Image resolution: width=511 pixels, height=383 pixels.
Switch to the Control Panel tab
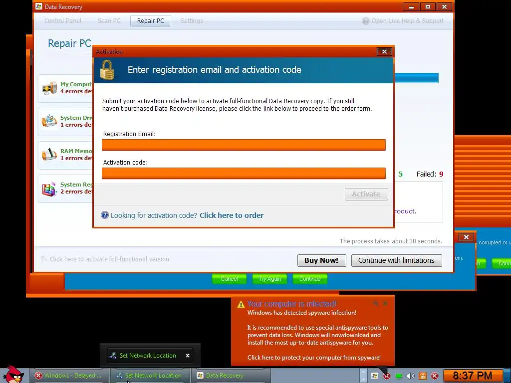[x=62, y=21]
